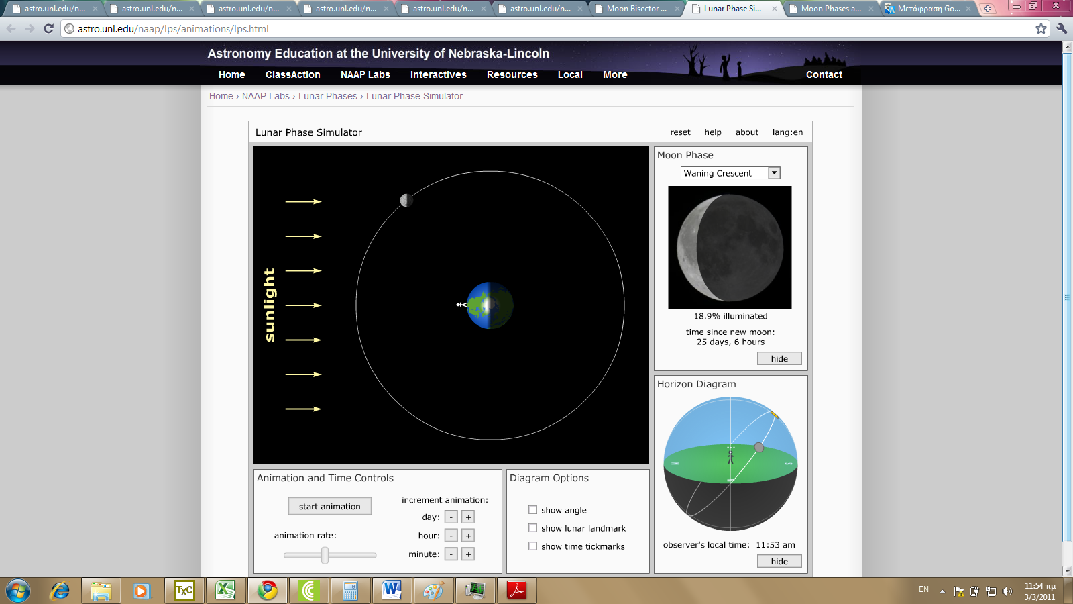Open the simulator help link
1073x604 pixels.
pos(713,132)
